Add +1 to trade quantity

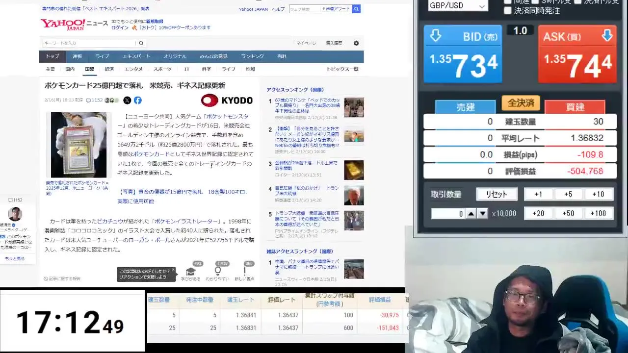pos(538,194)
